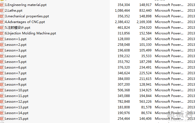Click the size 128,000 of Lesson+1.ppt

(x=124, y=39)
